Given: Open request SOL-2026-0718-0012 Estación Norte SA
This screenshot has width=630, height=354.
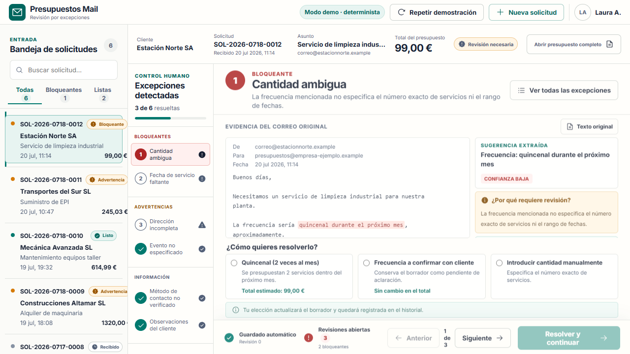Looking at the screenshot, I should coord(64,140).
